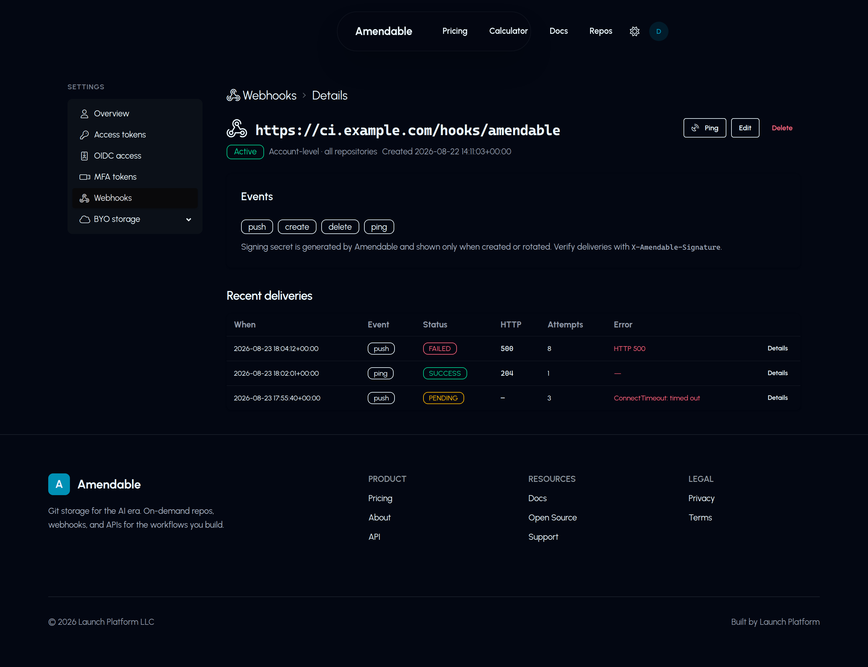Click the FAILED status badge
Screen dimensions: 868x667
point(439,349)
